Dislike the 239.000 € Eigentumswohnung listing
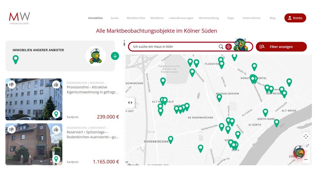The image size is (318, 179). click(x=12, y=84)
